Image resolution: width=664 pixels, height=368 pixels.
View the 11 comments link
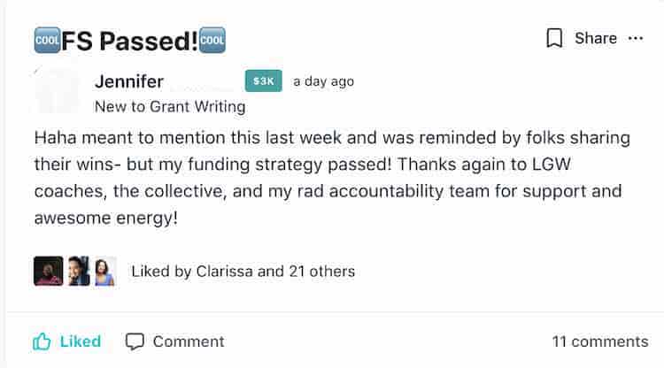tap(600, 341)
